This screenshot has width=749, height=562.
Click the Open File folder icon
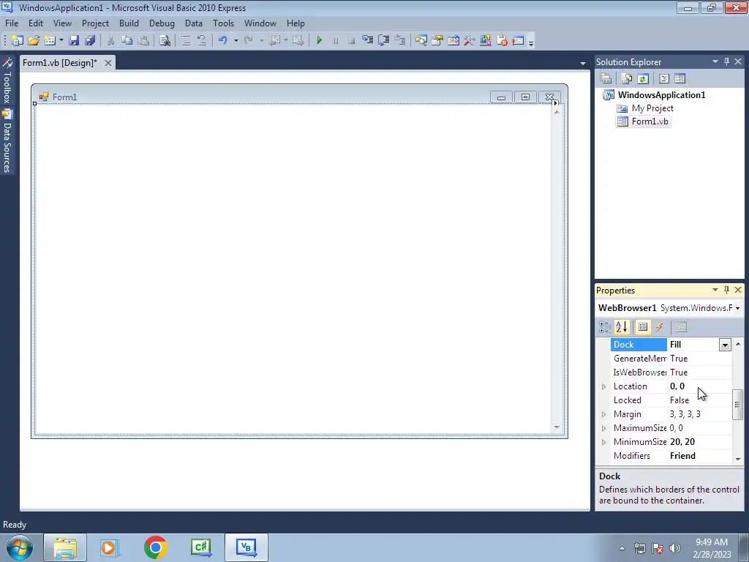pos(34,41)
